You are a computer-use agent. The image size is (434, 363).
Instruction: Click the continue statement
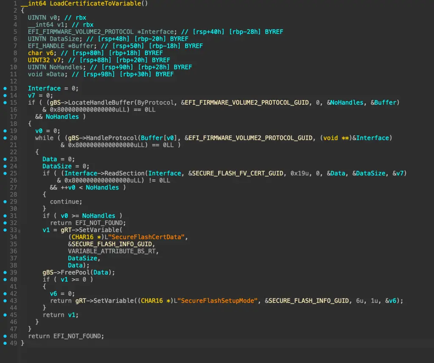tap(66, 202)
